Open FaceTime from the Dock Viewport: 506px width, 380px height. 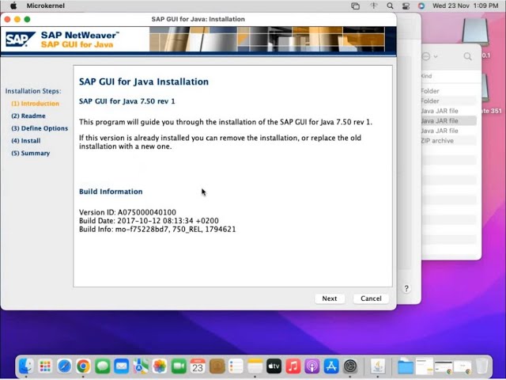click(179, 367)
